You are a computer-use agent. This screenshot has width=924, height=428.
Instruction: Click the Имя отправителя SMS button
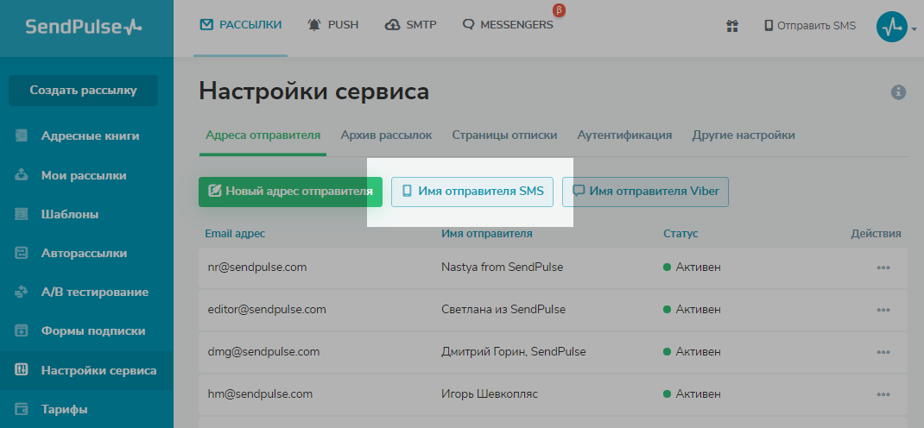[x=472, y=192]
